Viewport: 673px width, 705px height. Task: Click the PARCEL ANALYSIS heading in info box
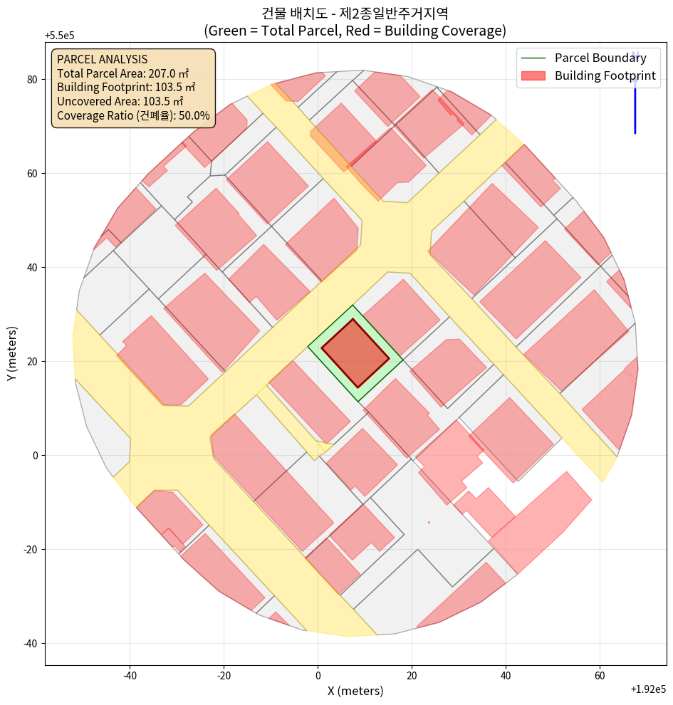(102, 59)
